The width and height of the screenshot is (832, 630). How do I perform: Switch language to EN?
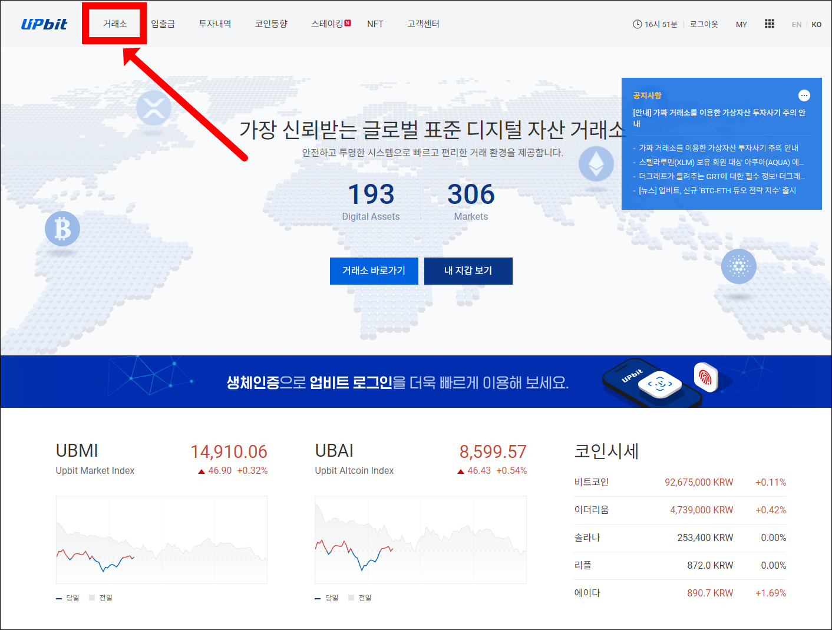[x=797, y=25]
